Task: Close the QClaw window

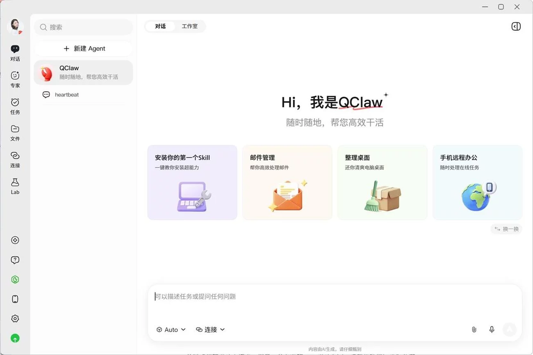Action: tap(517, 7)
